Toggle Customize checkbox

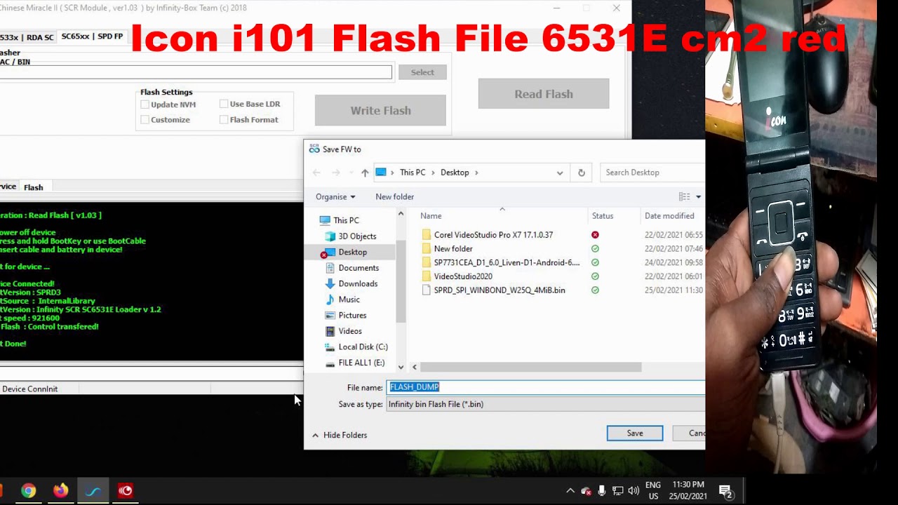point(145,120)
